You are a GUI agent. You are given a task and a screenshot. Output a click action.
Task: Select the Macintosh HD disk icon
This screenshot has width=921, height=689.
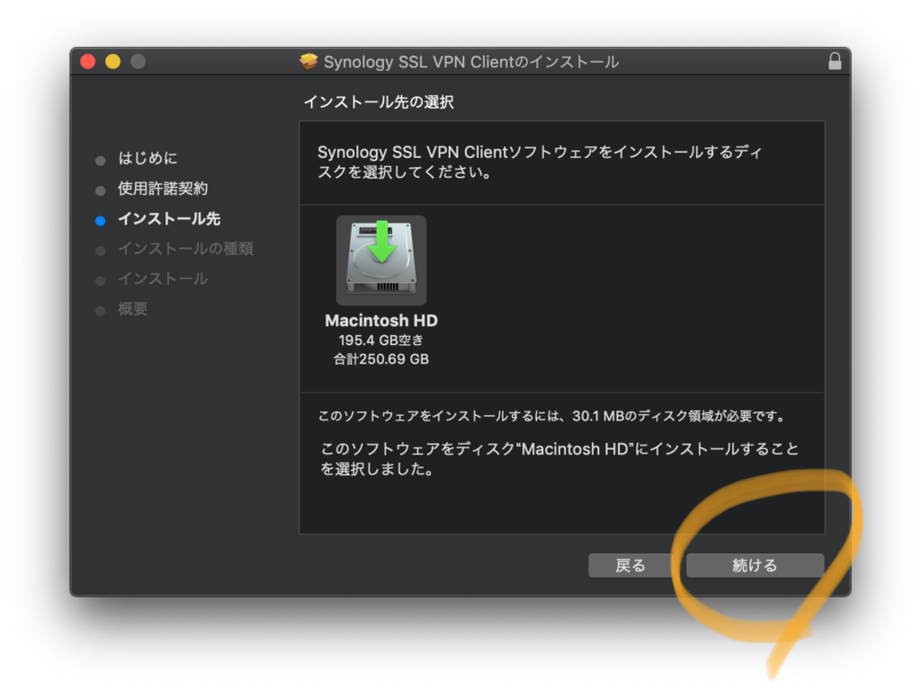click(381, 261)
